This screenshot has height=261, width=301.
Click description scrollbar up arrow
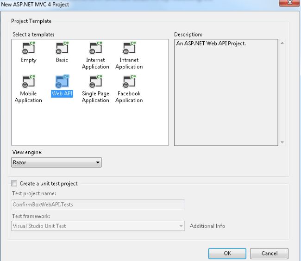[282, 43]
